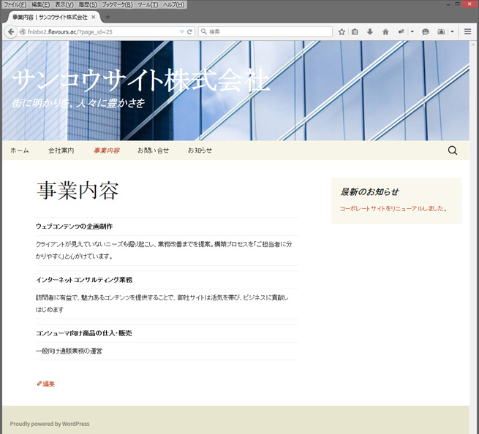Image resolution: width=479 pixels, height=434 pixels.
Task: Open the downloads arrow icon
Action: pyautogui.click(x=370, y=32)
